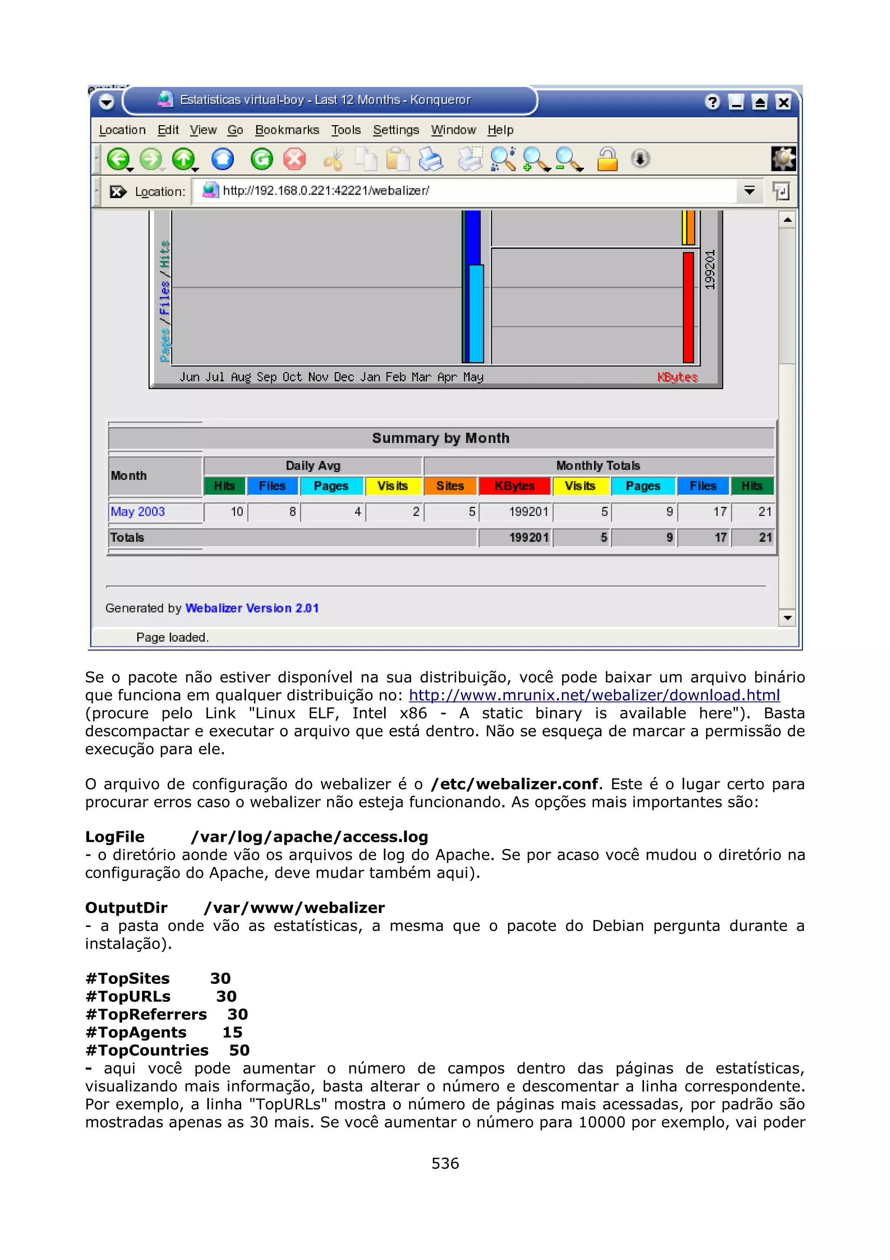Viewport: 890px width, 1260px height.
Task: Open the Back button history dropdown arrow
Action: click(130, 170)
